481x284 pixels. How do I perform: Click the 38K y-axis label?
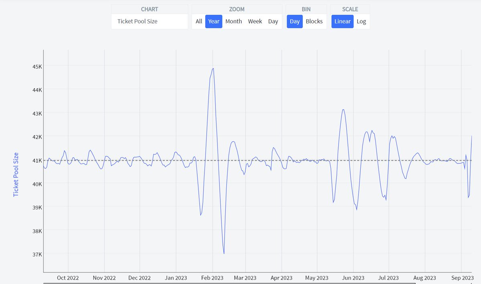pos(37,231)
